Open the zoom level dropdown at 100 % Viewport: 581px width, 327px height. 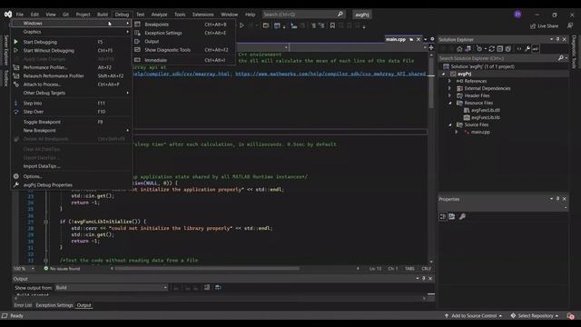tap(33, 269)
